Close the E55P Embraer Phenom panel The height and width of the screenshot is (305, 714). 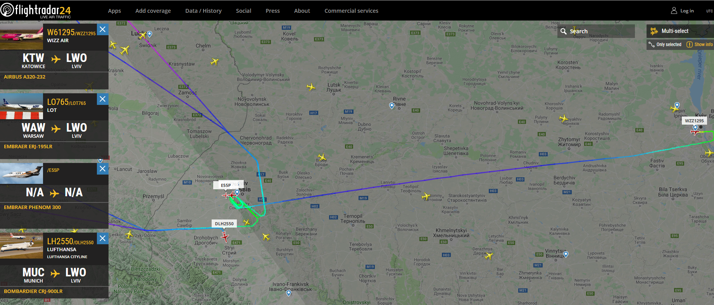pyautogui.click(x=102, y=169)
